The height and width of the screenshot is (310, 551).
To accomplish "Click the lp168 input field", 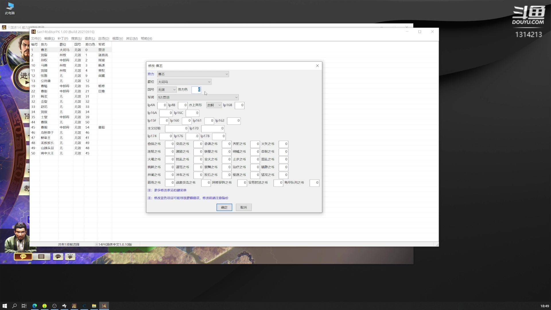I will 240,105.
